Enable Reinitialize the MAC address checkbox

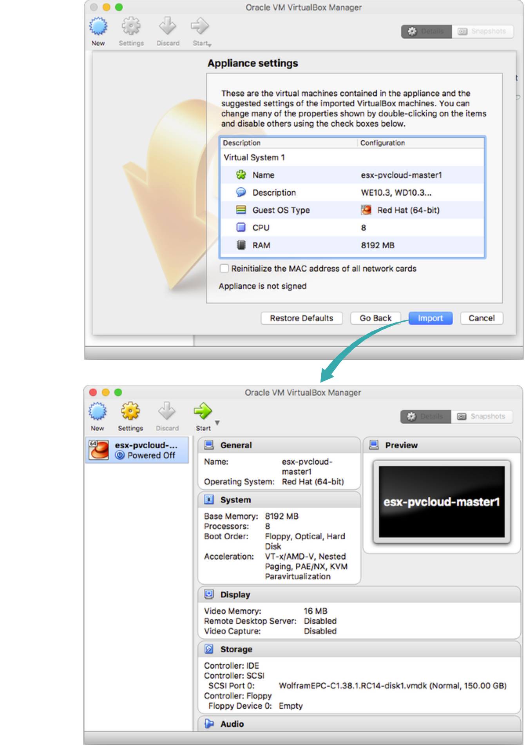pyautogui.click(x=224, y=268)
